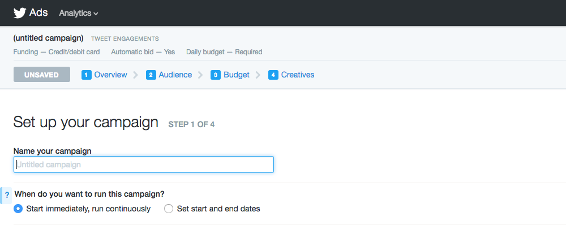Screen dimensions: 566x251
Task: Click the Twitter bird logo
Action: coord(20,13)
